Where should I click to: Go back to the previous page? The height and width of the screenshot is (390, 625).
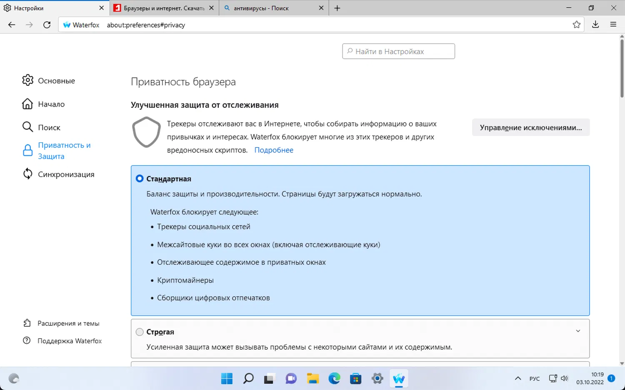click(x=12, y=25)
